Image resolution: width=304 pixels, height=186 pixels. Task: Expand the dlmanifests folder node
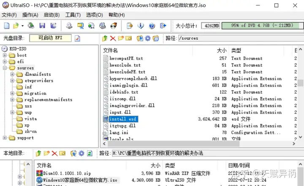coord(12,74)
